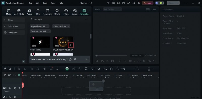Click the player progress slider
Screen dimensions: 202x99
point(111,56)
